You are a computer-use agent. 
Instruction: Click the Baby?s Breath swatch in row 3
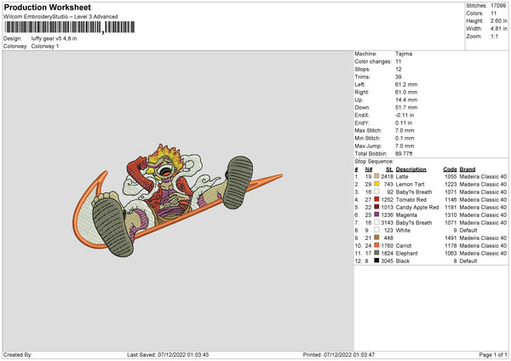pyautogui.click(x=376, y=192)
